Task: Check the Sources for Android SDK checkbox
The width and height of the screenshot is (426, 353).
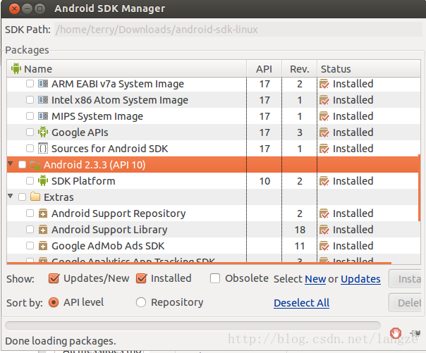Action: (x=30, y=149)
